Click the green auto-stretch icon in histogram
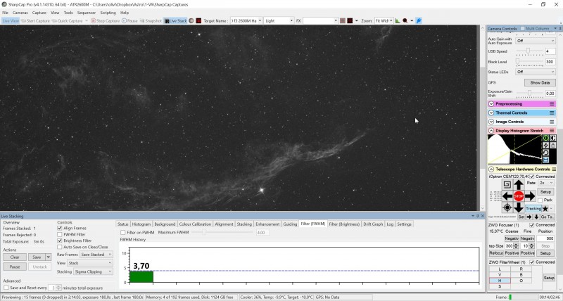Viewport: 563px width, 301px height. point(546,138)
